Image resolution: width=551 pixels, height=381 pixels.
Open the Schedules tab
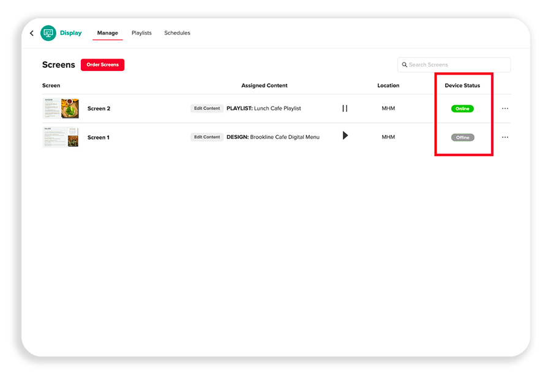click(x=177, y=33)
